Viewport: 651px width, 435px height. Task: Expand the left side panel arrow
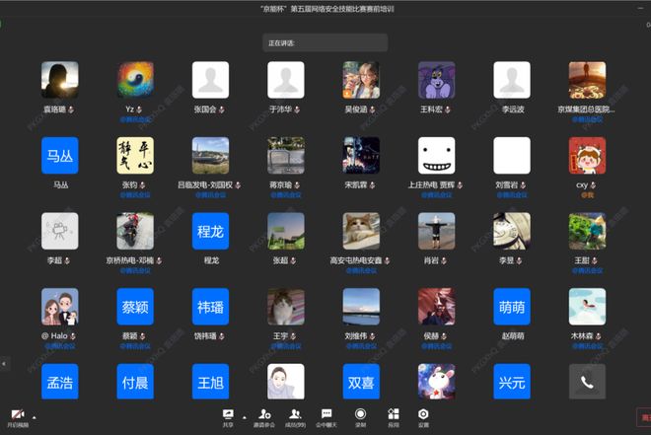click(4, 363)
